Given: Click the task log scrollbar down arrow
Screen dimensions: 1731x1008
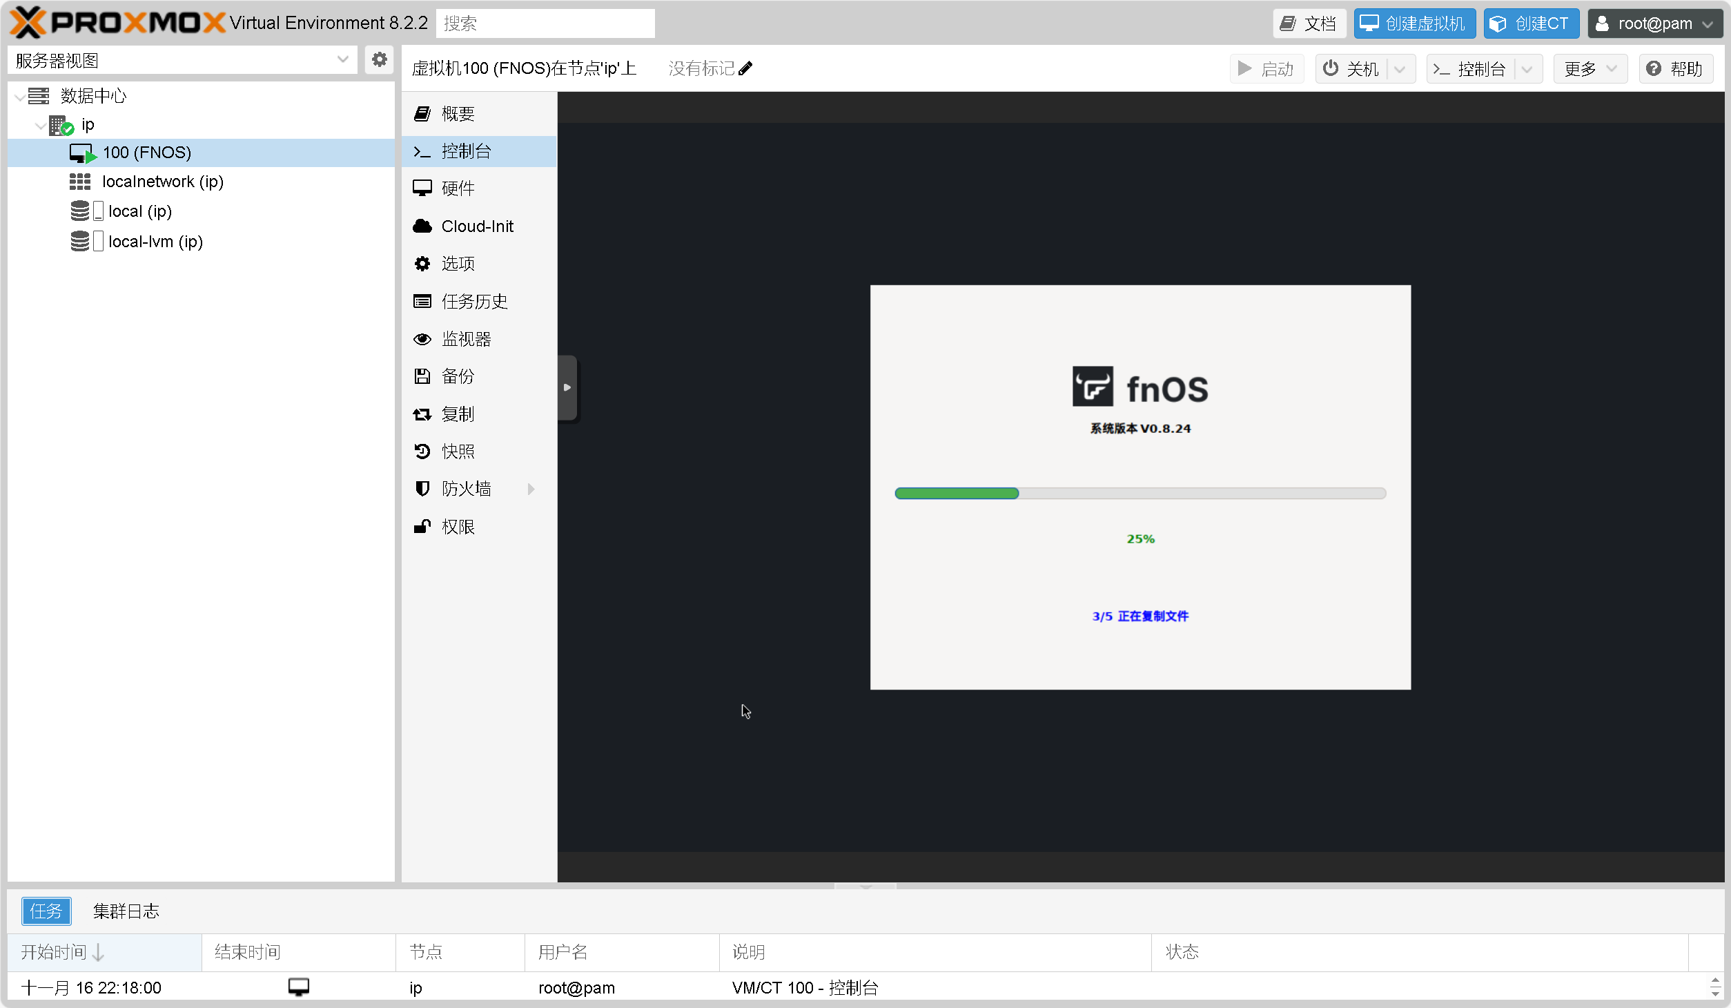Looking at the screenshot, I should (1715, 993).
